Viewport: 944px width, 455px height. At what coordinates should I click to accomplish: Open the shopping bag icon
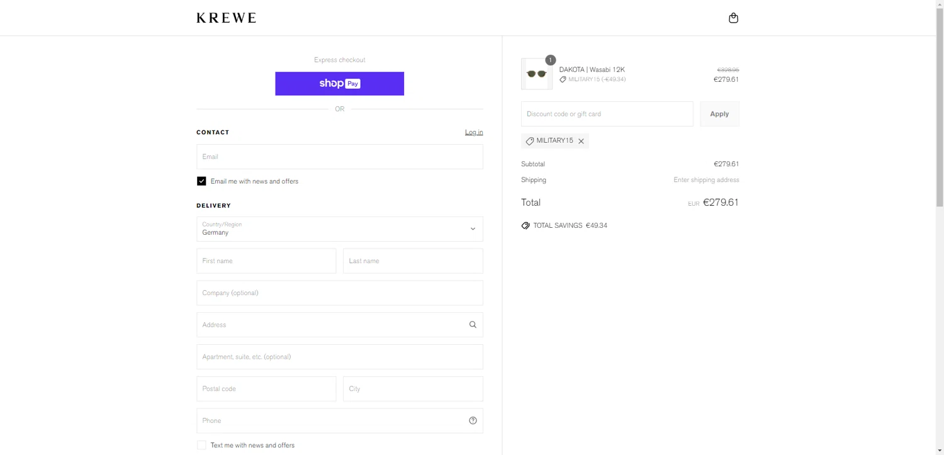click(733, 18)
